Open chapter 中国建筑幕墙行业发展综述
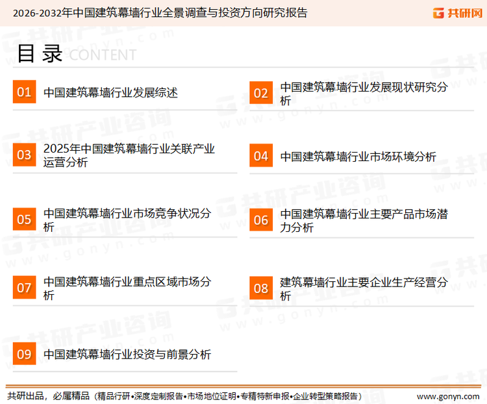The height and width of the screenshot is (404, 487). pyautogui.click(x=110, y=93)
